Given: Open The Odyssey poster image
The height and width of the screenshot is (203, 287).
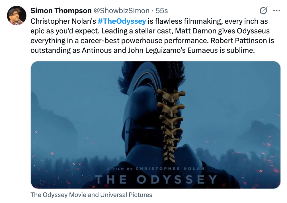Looking at the screenshot, I should (x=155, y=125).
